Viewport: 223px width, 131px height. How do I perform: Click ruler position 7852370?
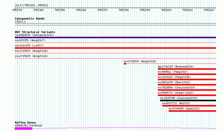pyautogui.click(x=102, y=10)
